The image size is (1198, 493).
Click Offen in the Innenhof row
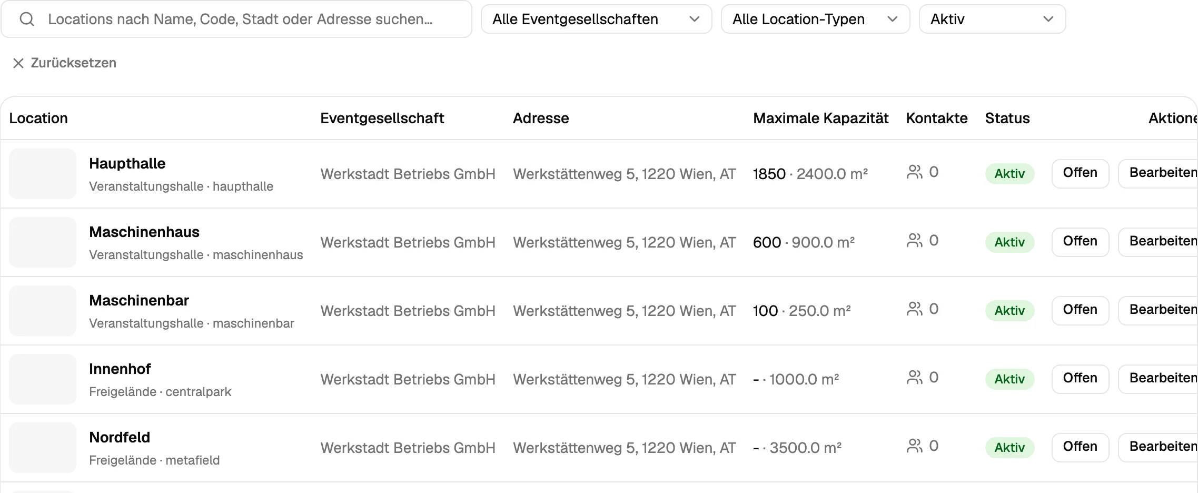(x=1080, y=379)
